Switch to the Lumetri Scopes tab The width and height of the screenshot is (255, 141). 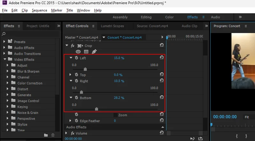112,26
